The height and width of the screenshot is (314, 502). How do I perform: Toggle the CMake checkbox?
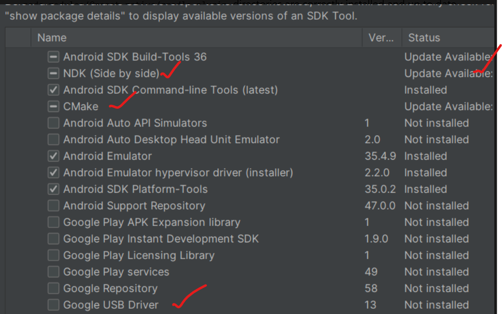[53, 106]
